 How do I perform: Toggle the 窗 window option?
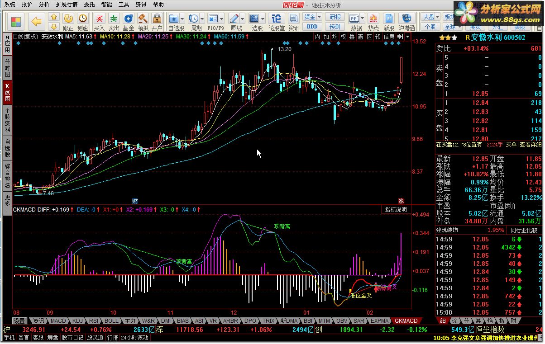(360, 37)
